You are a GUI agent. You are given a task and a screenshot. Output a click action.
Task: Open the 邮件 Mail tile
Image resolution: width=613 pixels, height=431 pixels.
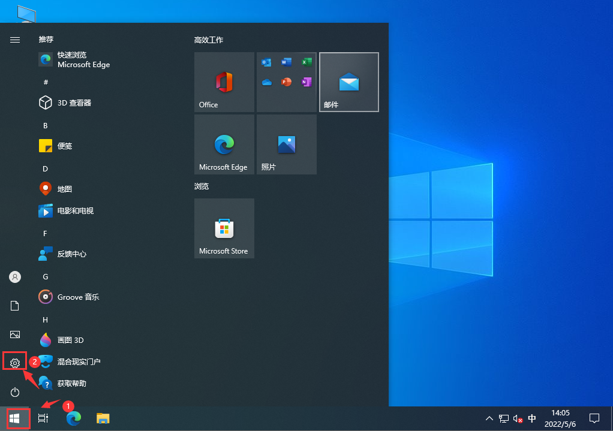(x=348, y=82)
